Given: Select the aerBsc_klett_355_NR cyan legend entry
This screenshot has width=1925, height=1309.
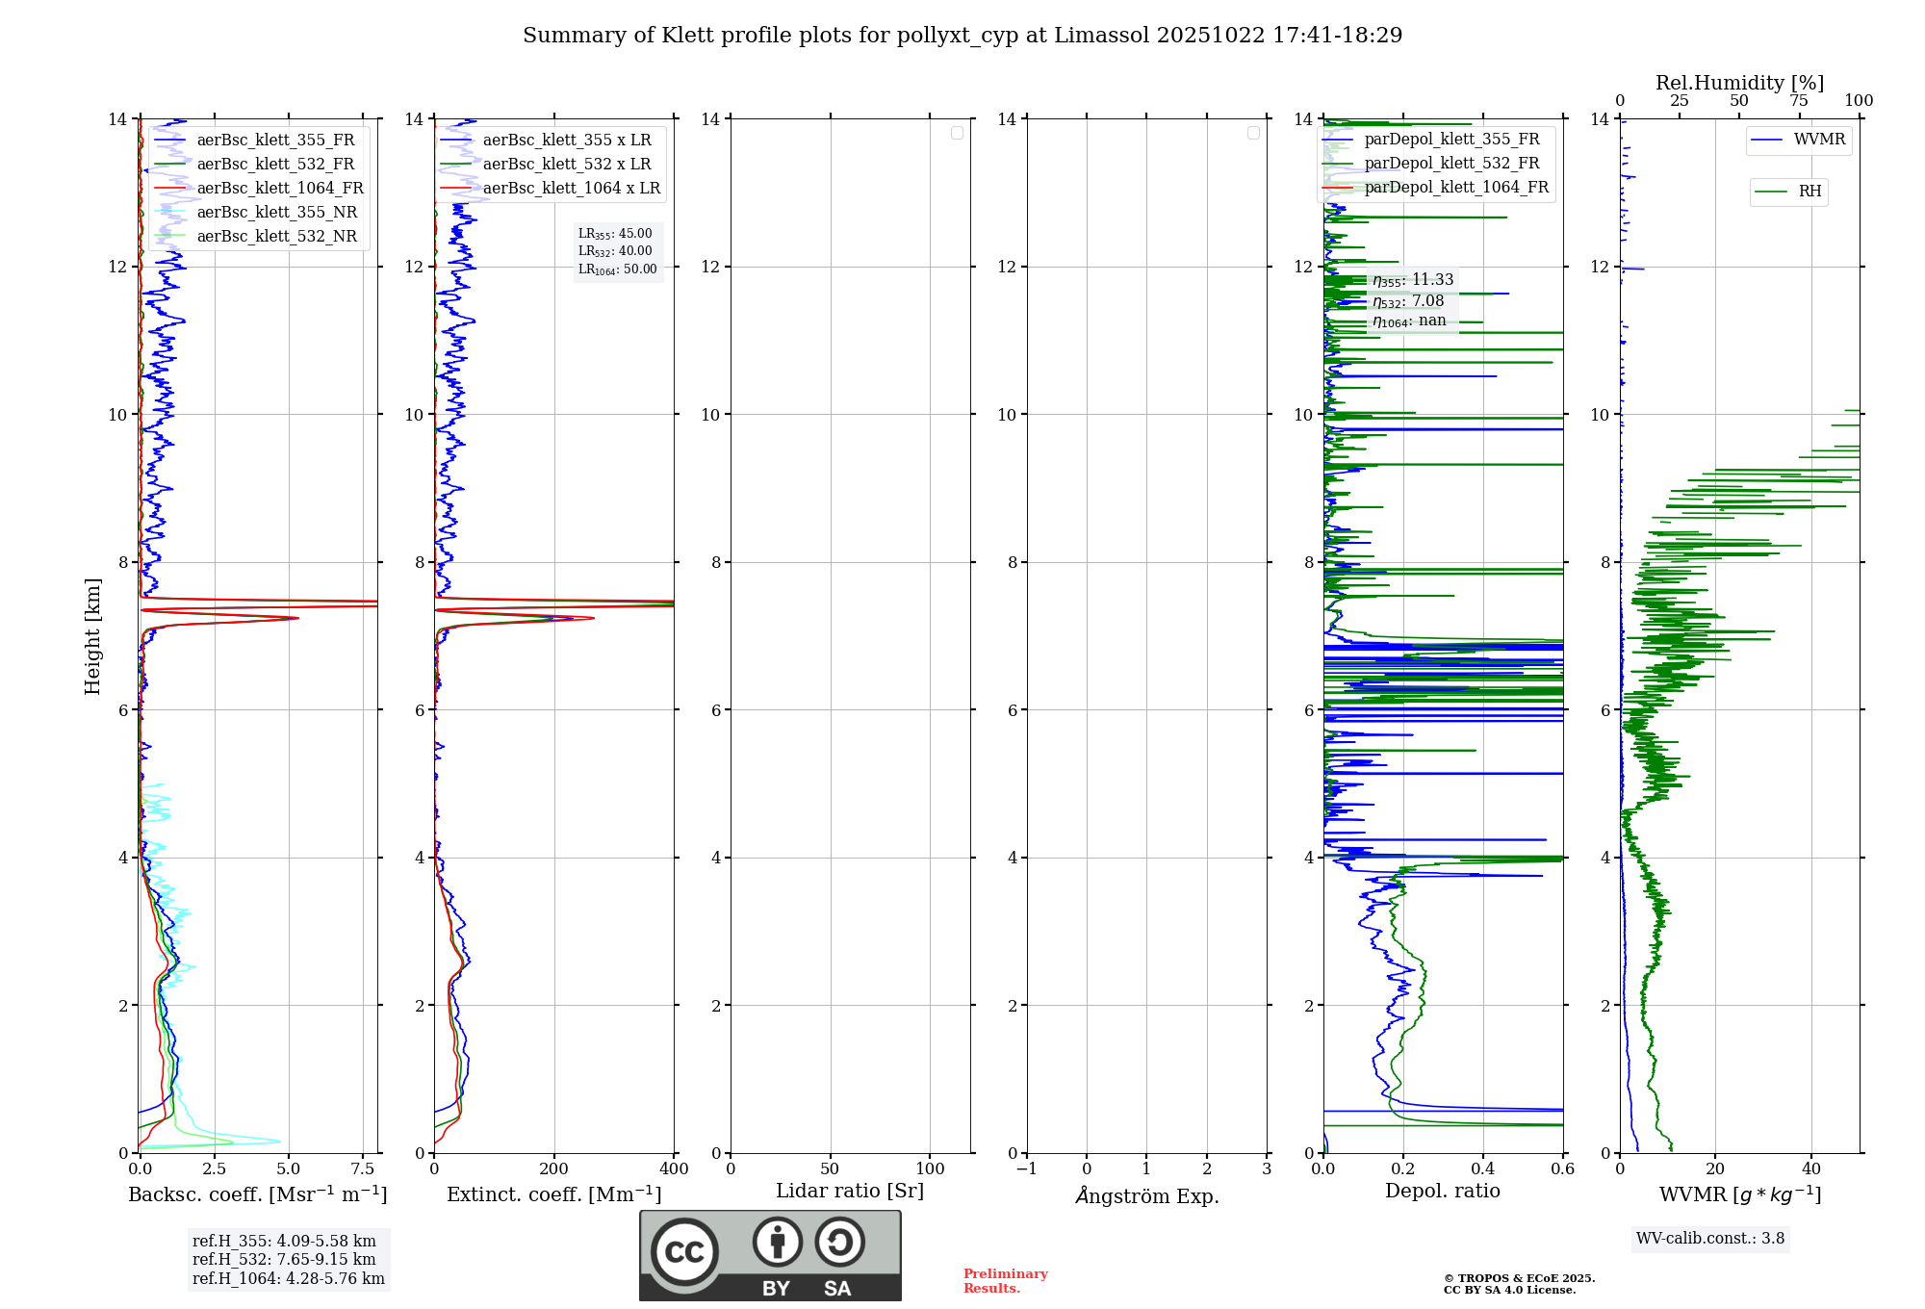Looking at the screenshot, I should tap(276, 213).
